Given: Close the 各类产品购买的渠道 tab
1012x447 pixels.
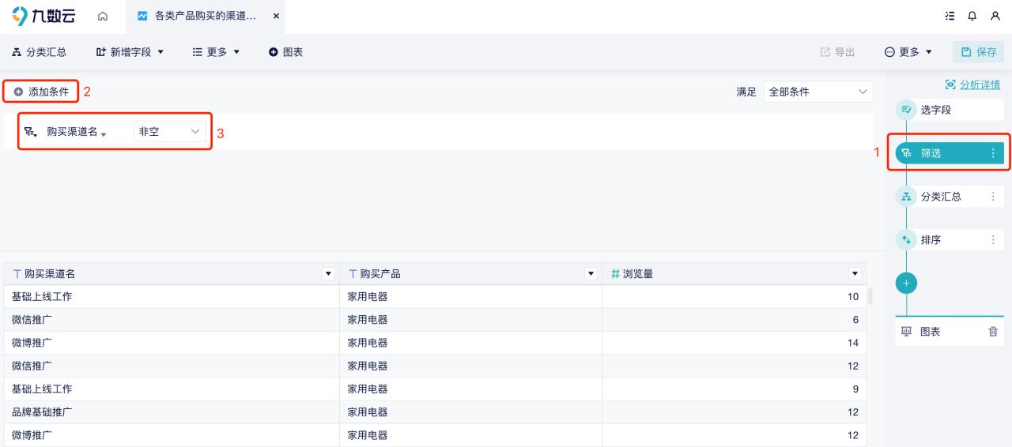Looking at the screenshot, I should click(x=276, y=16).
